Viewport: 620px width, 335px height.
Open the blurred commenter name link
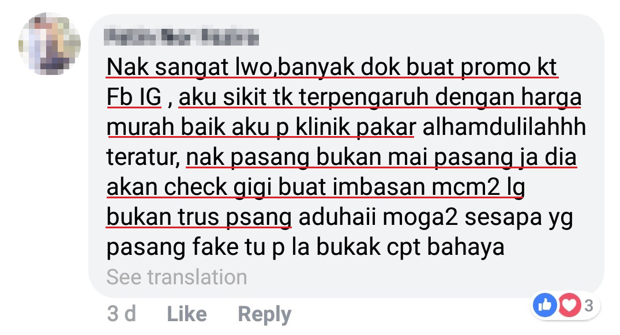point(182,37)
